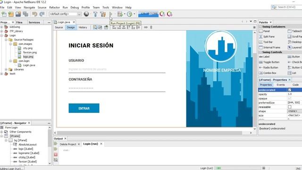Select the Combo Box palette item
This screenshot has height=170, width=302.
(x=269, y=73)
